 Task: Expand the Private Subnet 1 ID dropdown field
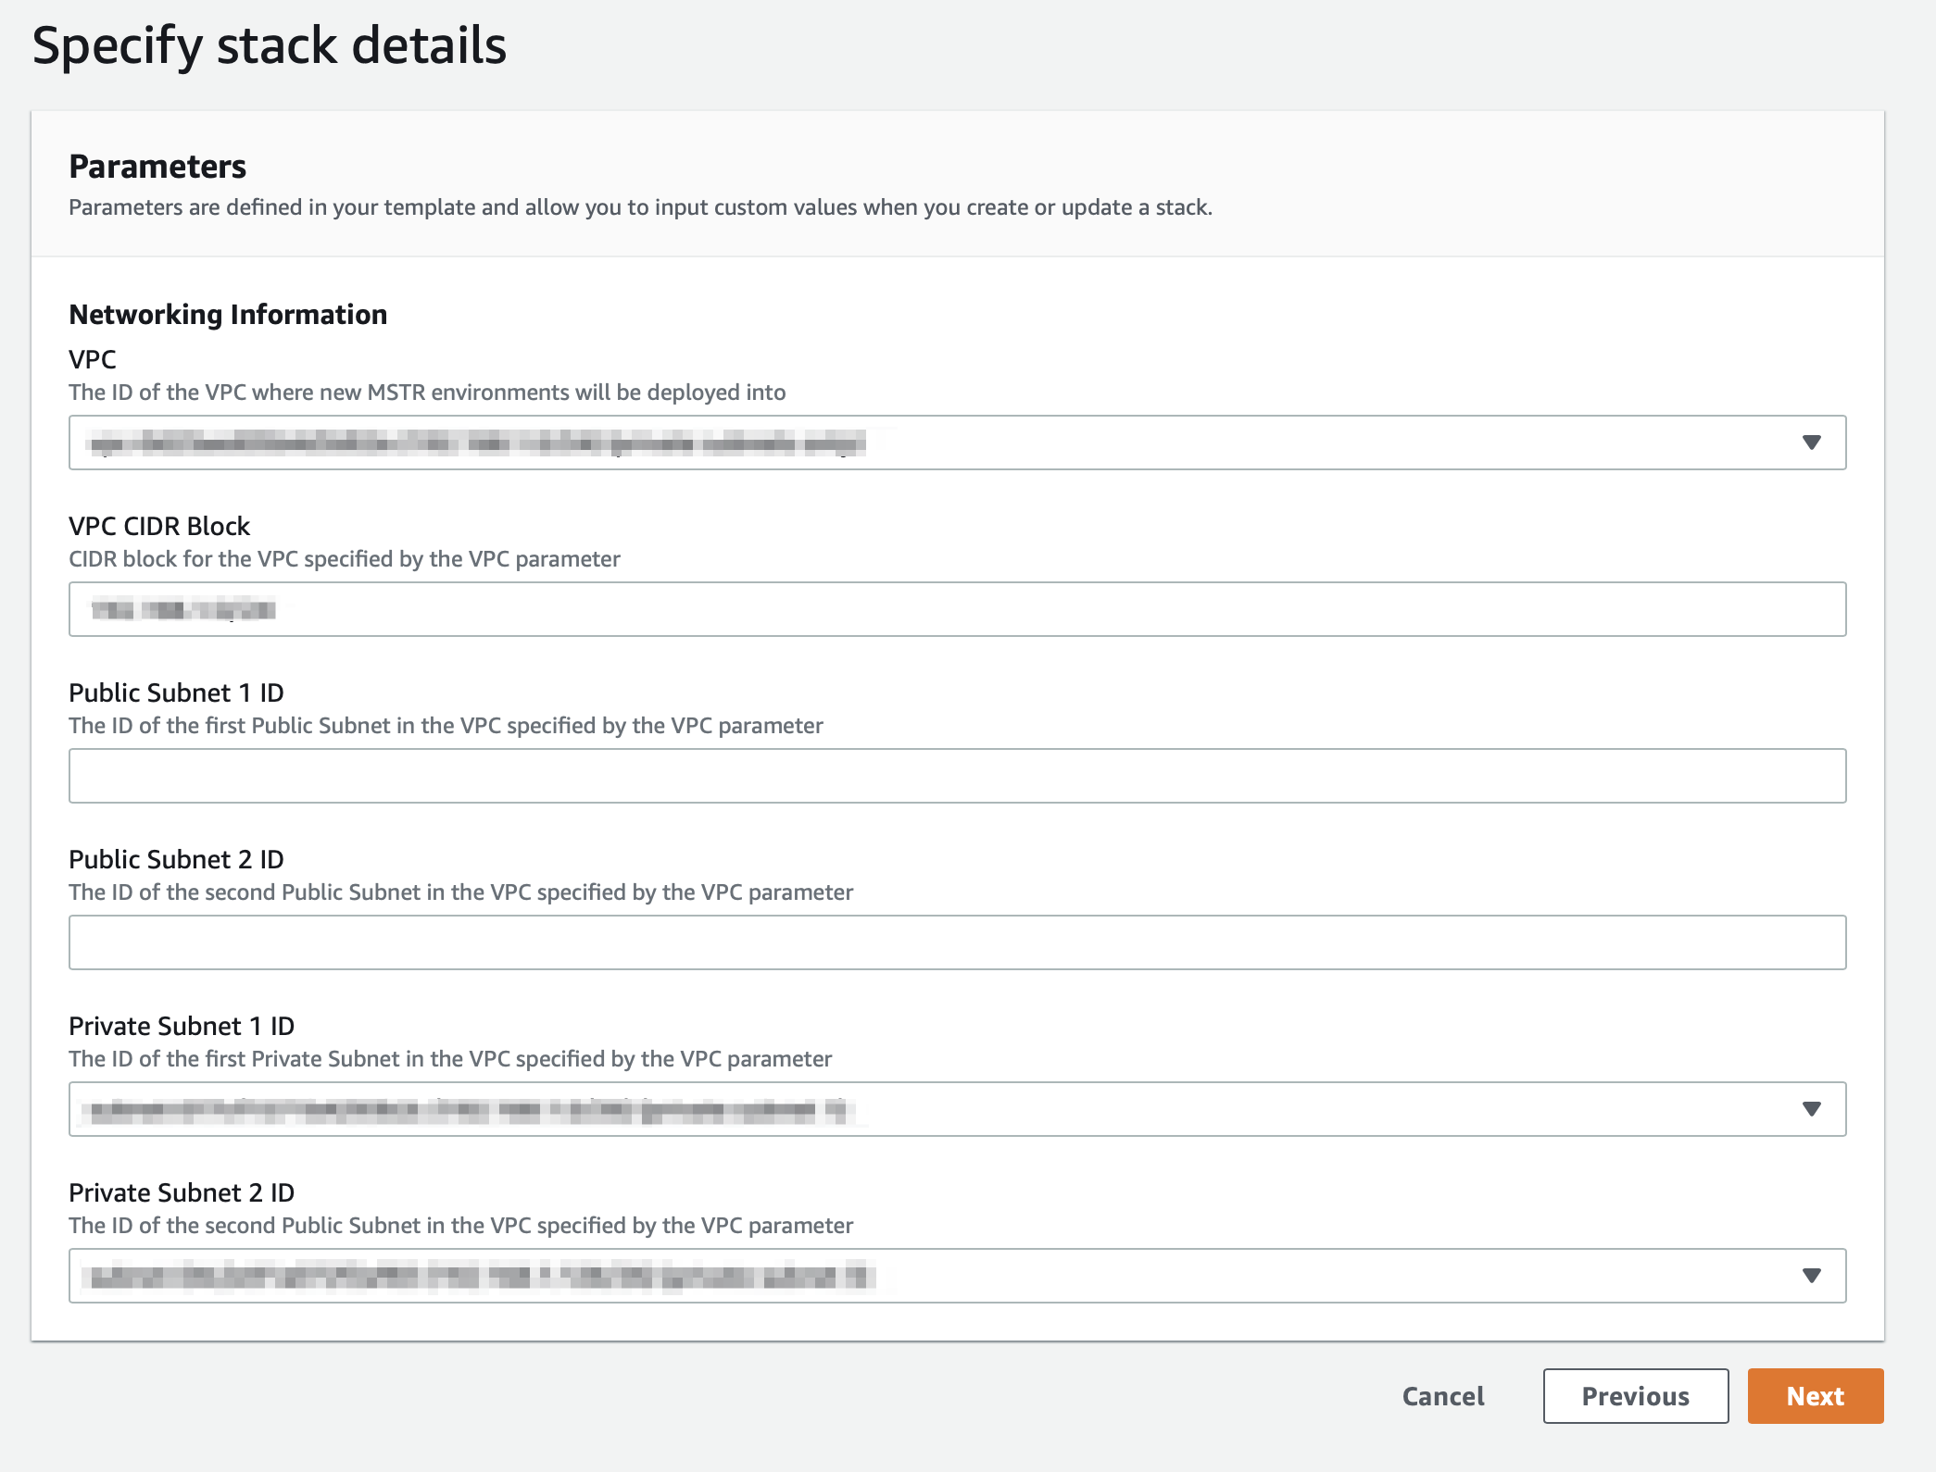[x=956, y=1109]
